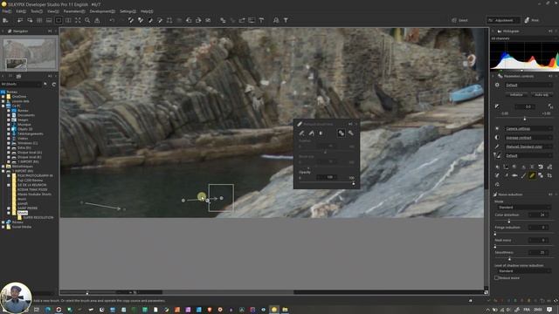The image size is (559, 314).
Task: Open the noise reduction Mode Standard dropdown
Action: tap(524, 208)
